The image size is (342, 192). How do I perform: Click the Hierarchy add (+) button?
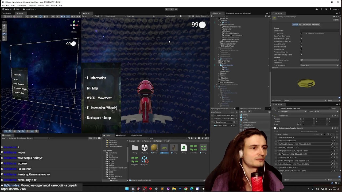pos(212,16)
